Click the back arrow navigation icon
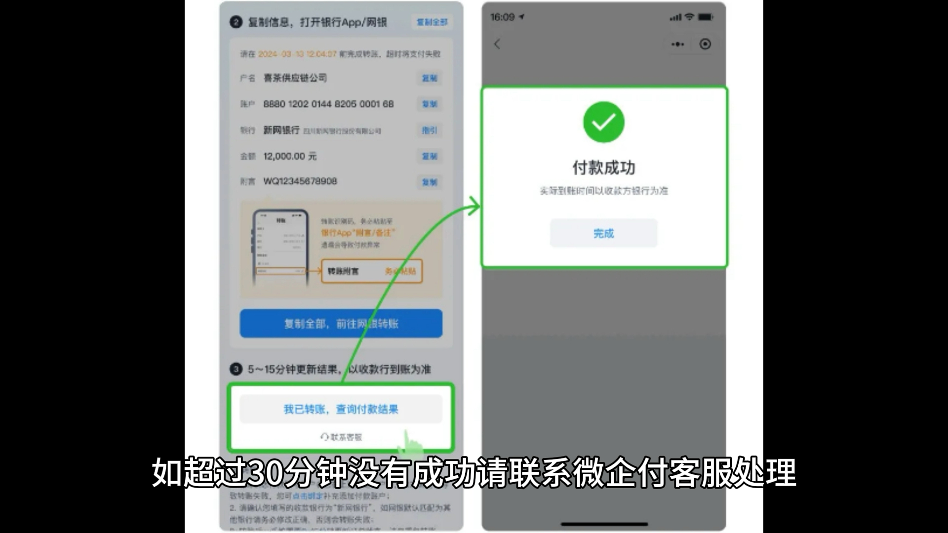The height and width of the screenshot is (533, 948). 497,43
